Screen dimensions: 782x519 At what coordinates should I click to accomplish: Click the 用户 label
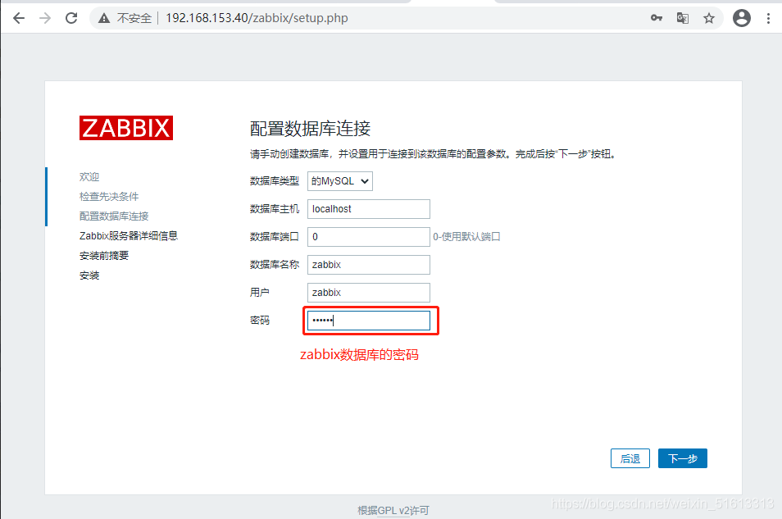click(x=260, y=293)
